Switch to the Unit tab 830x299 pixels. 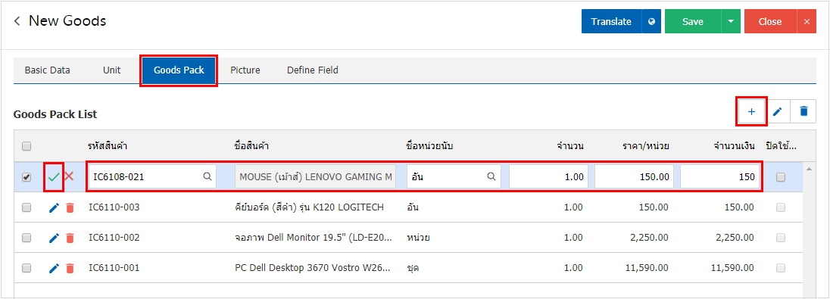click(111, 70)
